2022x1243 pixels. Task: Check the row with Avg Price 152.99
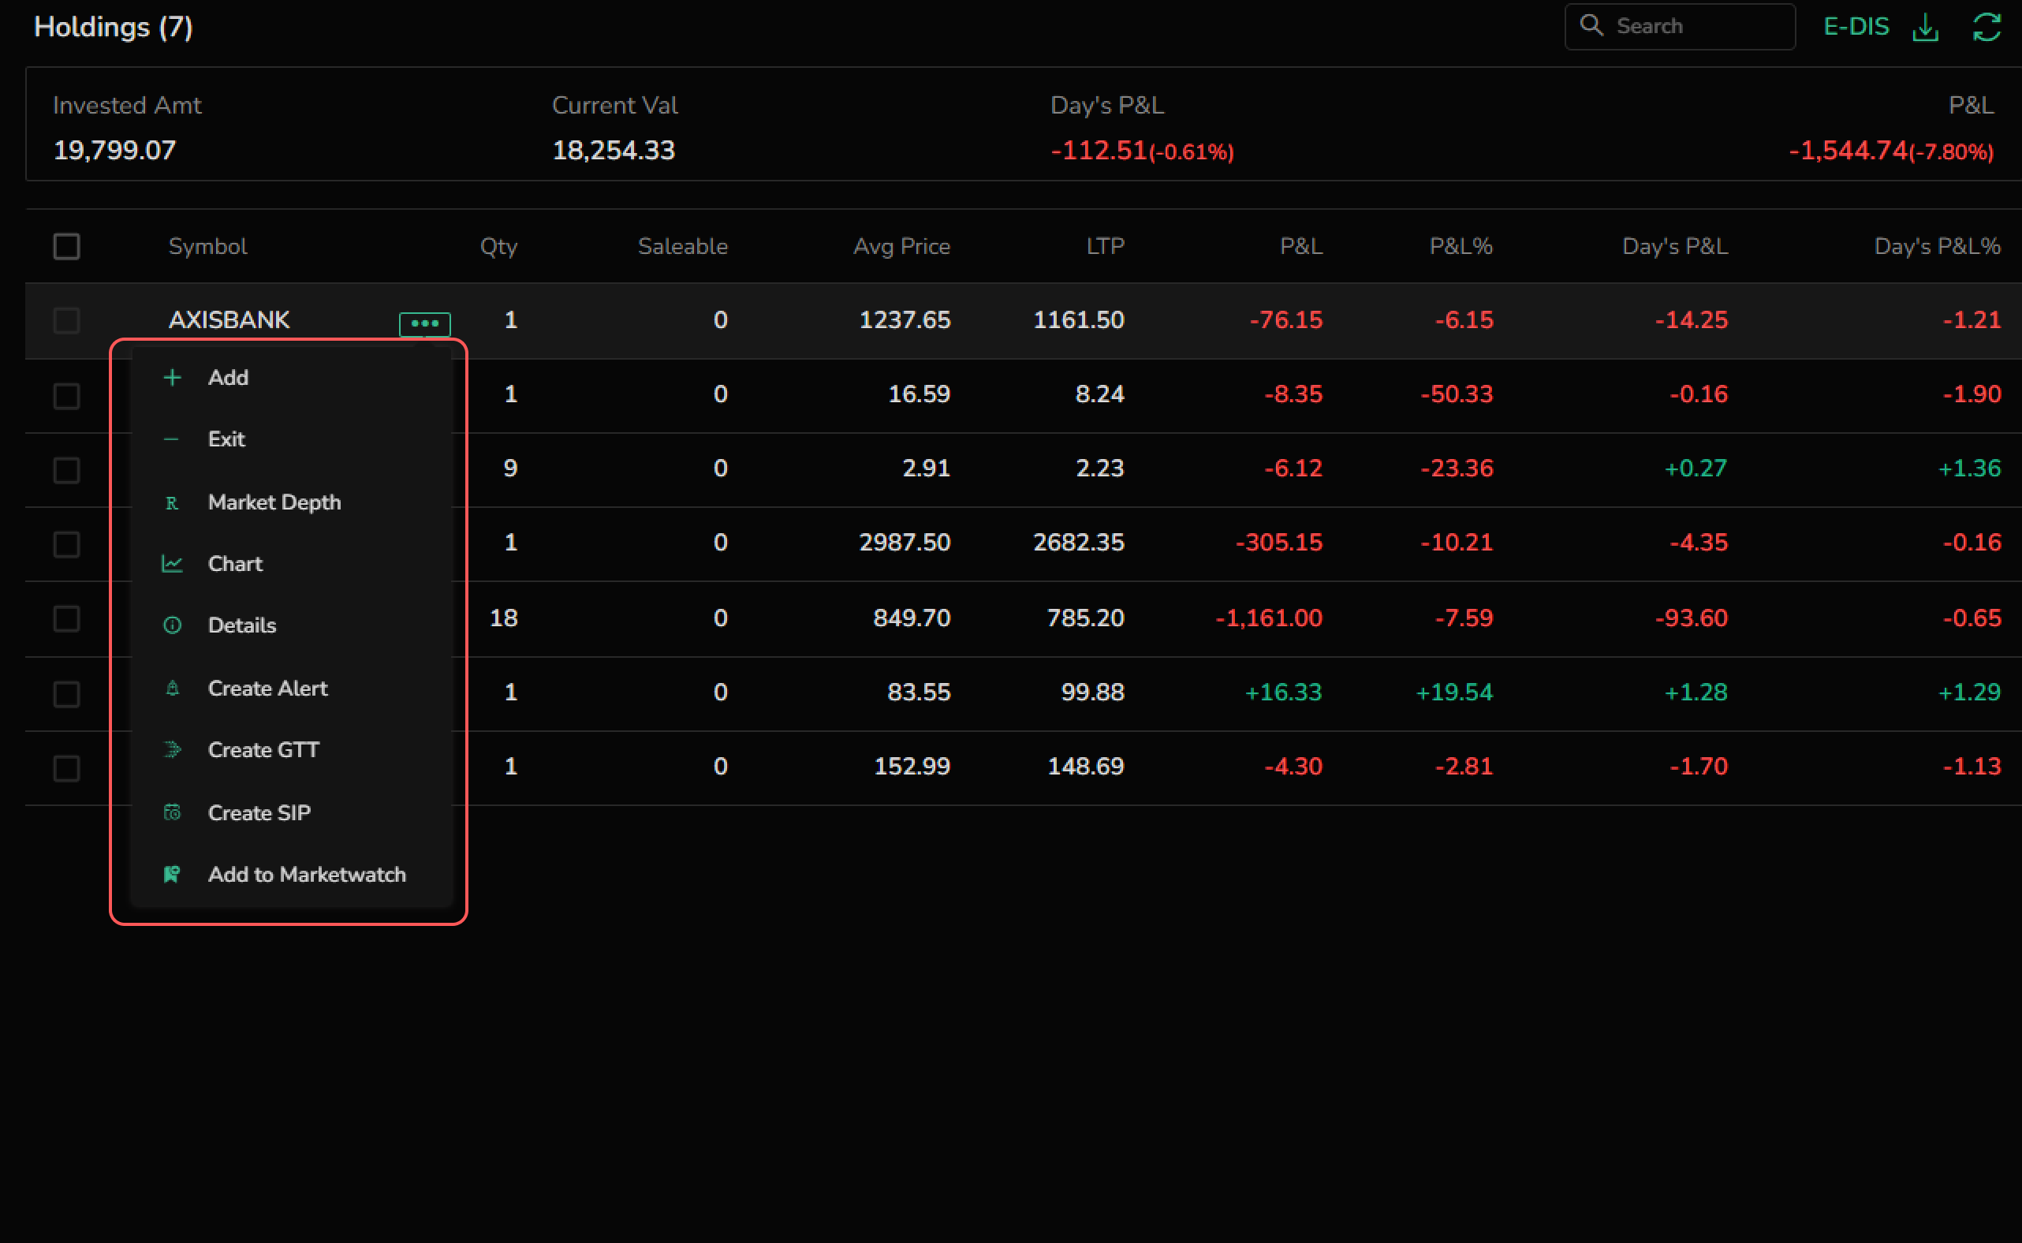(66, 768)
